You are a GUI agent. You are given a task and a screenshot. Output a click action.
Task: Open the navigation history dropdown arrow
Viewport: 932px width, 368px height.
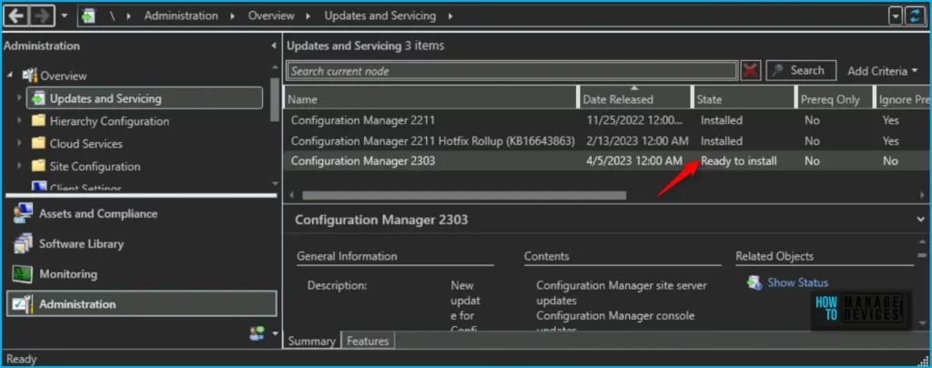tap(65, 15)
